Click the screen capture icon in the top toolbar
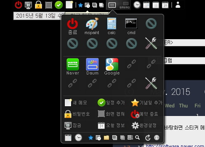The width and height of the screenshot is (205, 147). pos(49,5)
